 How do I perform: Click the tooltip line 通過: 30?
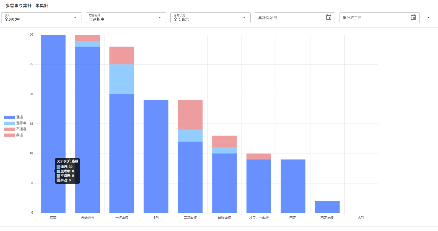click(x=64, y=167)
